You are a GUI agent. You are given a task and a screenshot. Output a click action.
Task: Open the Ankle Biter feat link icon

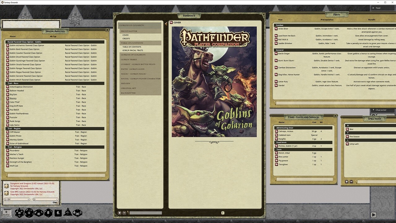point(276,29)
